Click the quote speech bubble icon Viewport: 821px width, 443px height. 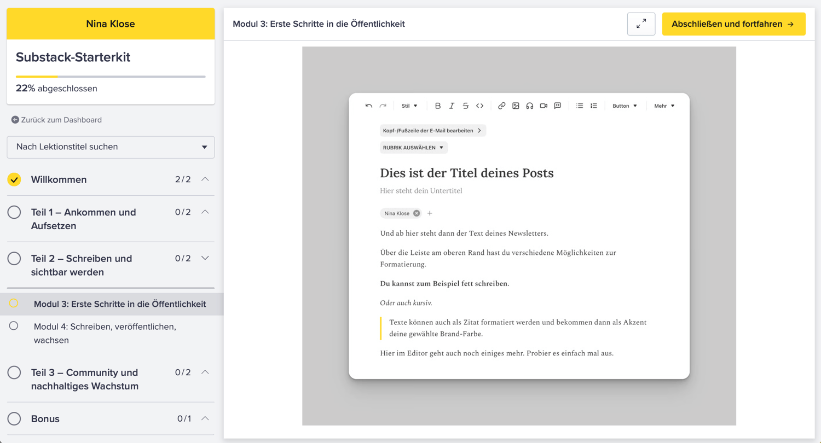558,106
